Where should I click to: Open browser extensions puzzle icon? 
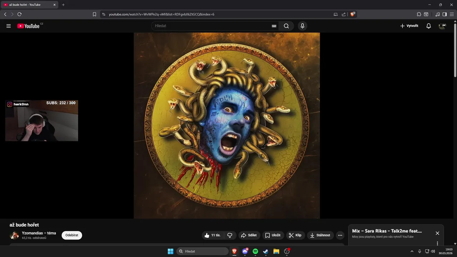point(419,14)
